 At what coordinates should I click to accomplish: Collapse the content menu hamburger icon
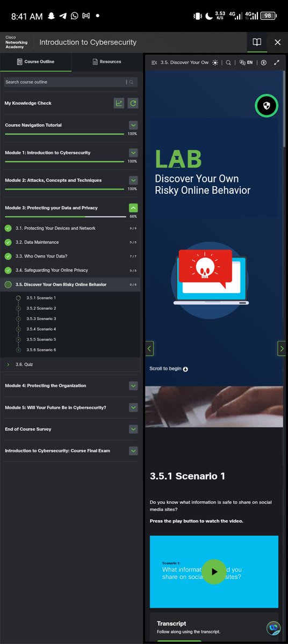[154, 62]
